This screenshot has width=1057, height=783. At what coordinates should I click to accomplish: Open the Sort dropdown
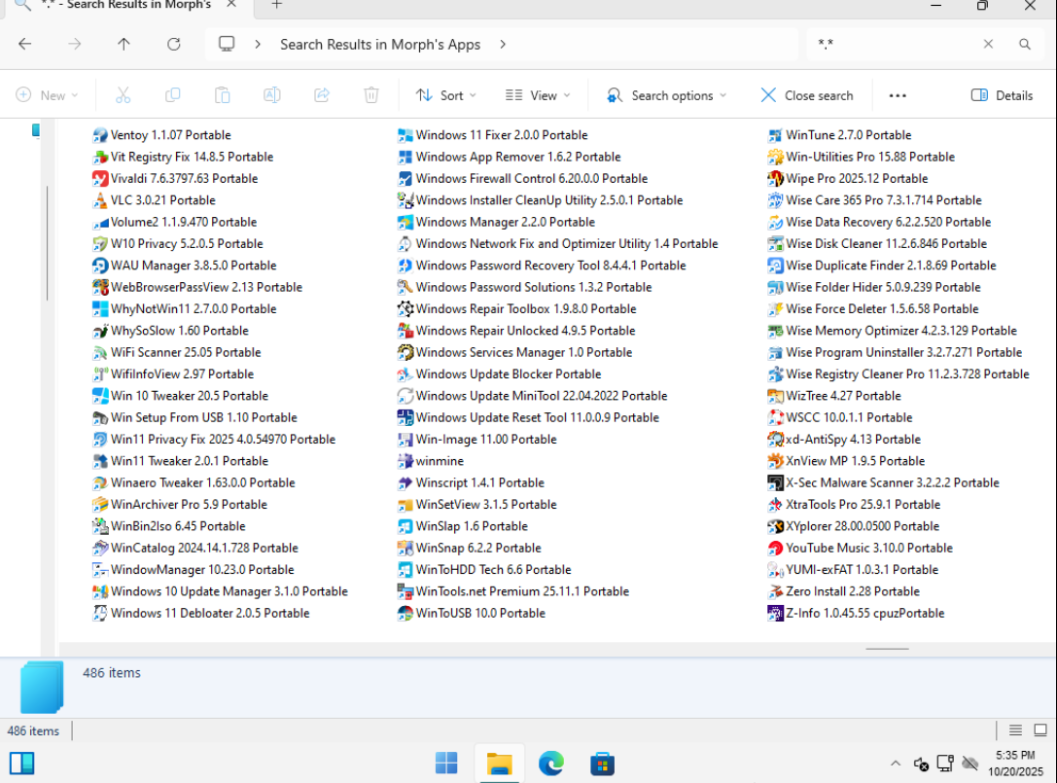coord(445,95)
